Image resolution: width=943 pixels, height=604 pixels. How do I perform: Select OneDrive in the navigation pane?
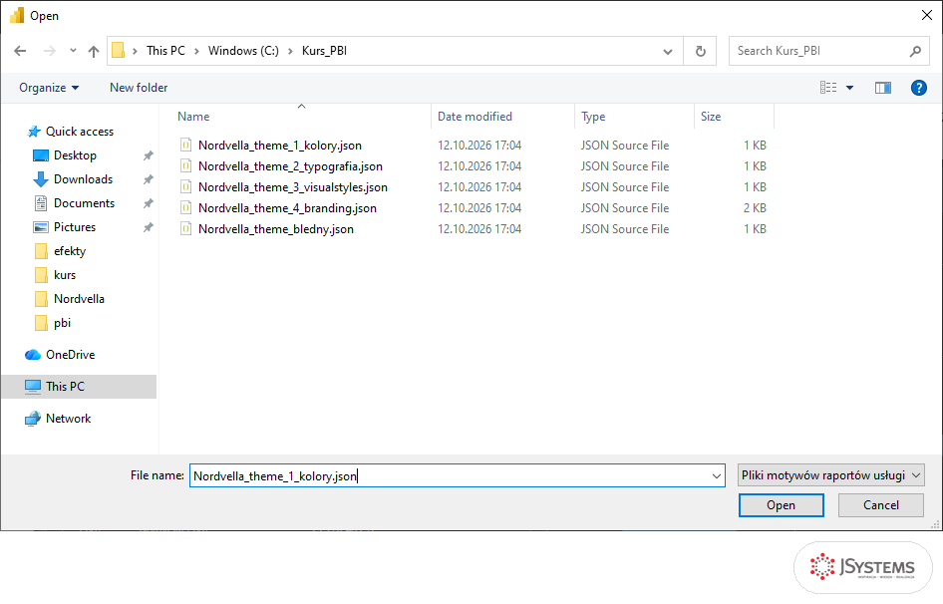point(70,355)
